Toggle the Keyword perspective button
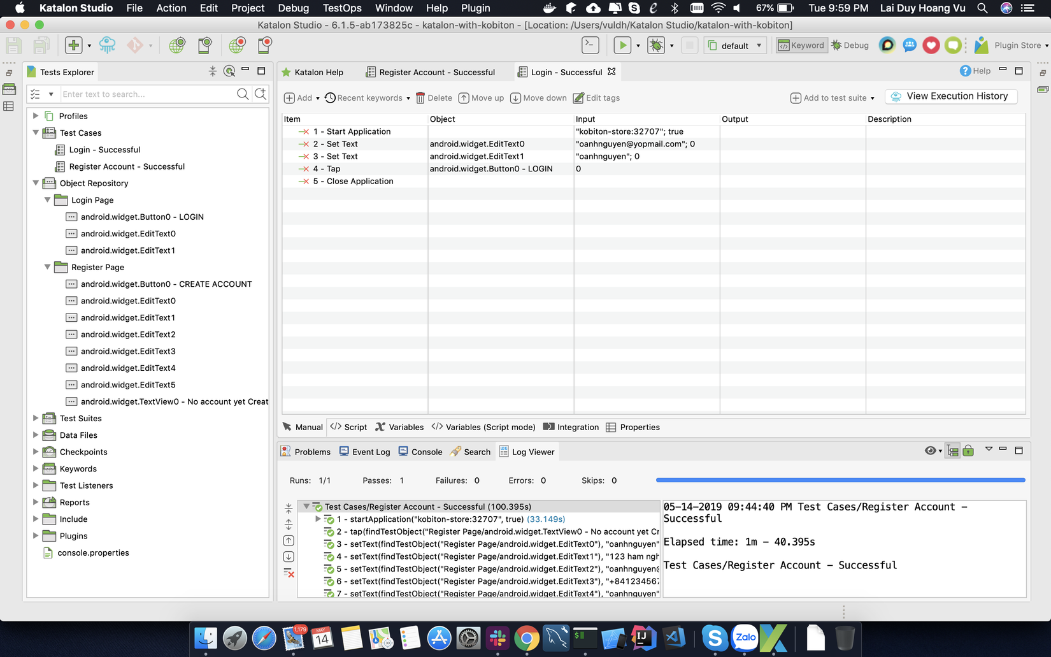This screenshot has width=1051, height=657. tap(801, 45)
